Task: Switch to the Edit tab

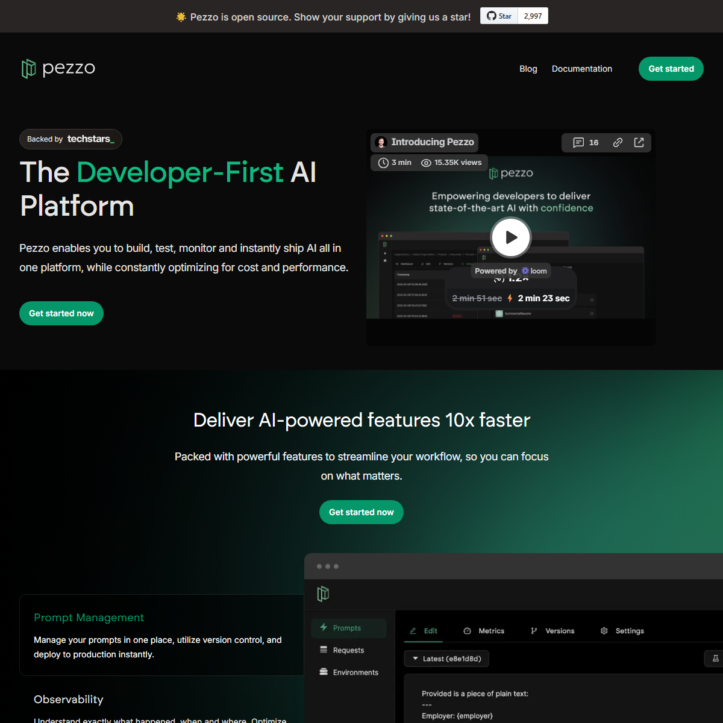Action: pos(424,631)
